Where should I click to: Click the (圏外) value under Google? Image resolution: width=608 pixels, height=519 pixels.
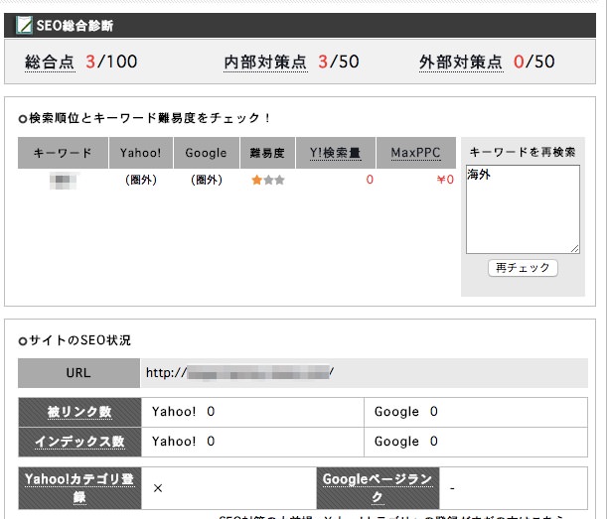coord(207,180)
